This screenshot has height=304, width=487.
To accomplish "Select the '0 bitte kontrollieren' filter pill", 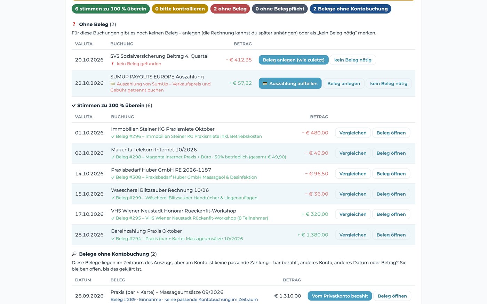I will 180,9.
